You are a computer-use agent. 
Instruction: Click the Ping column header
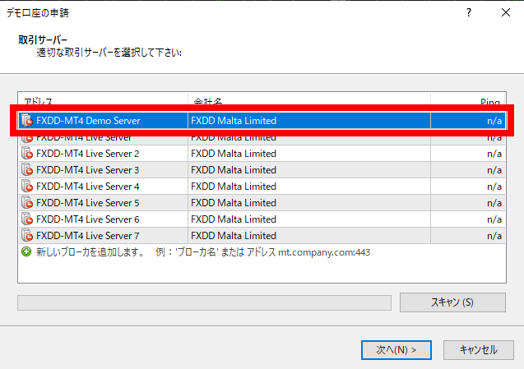[x=468, y=99]
